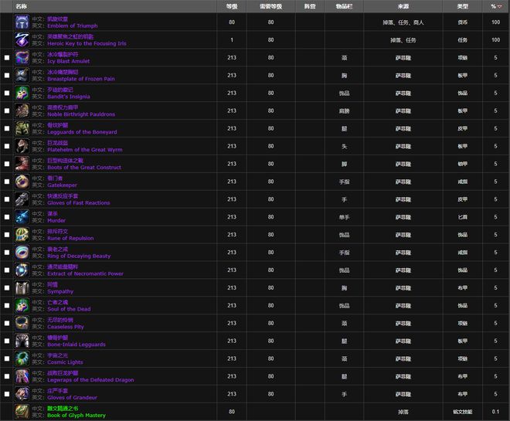Click the Gatekeeper ring icon
Image resolution: width=510 pixels, height=421 pixels.
[22, 182]
